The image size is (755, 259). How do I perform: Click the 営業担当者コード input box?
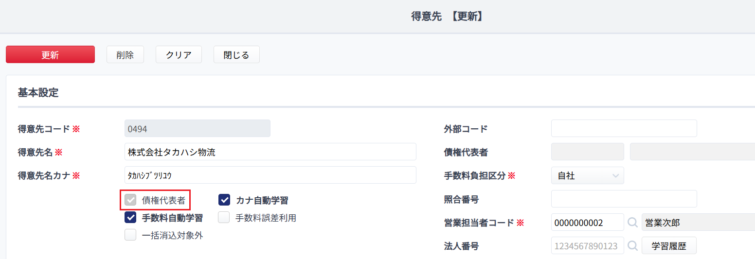pos(588,223)
